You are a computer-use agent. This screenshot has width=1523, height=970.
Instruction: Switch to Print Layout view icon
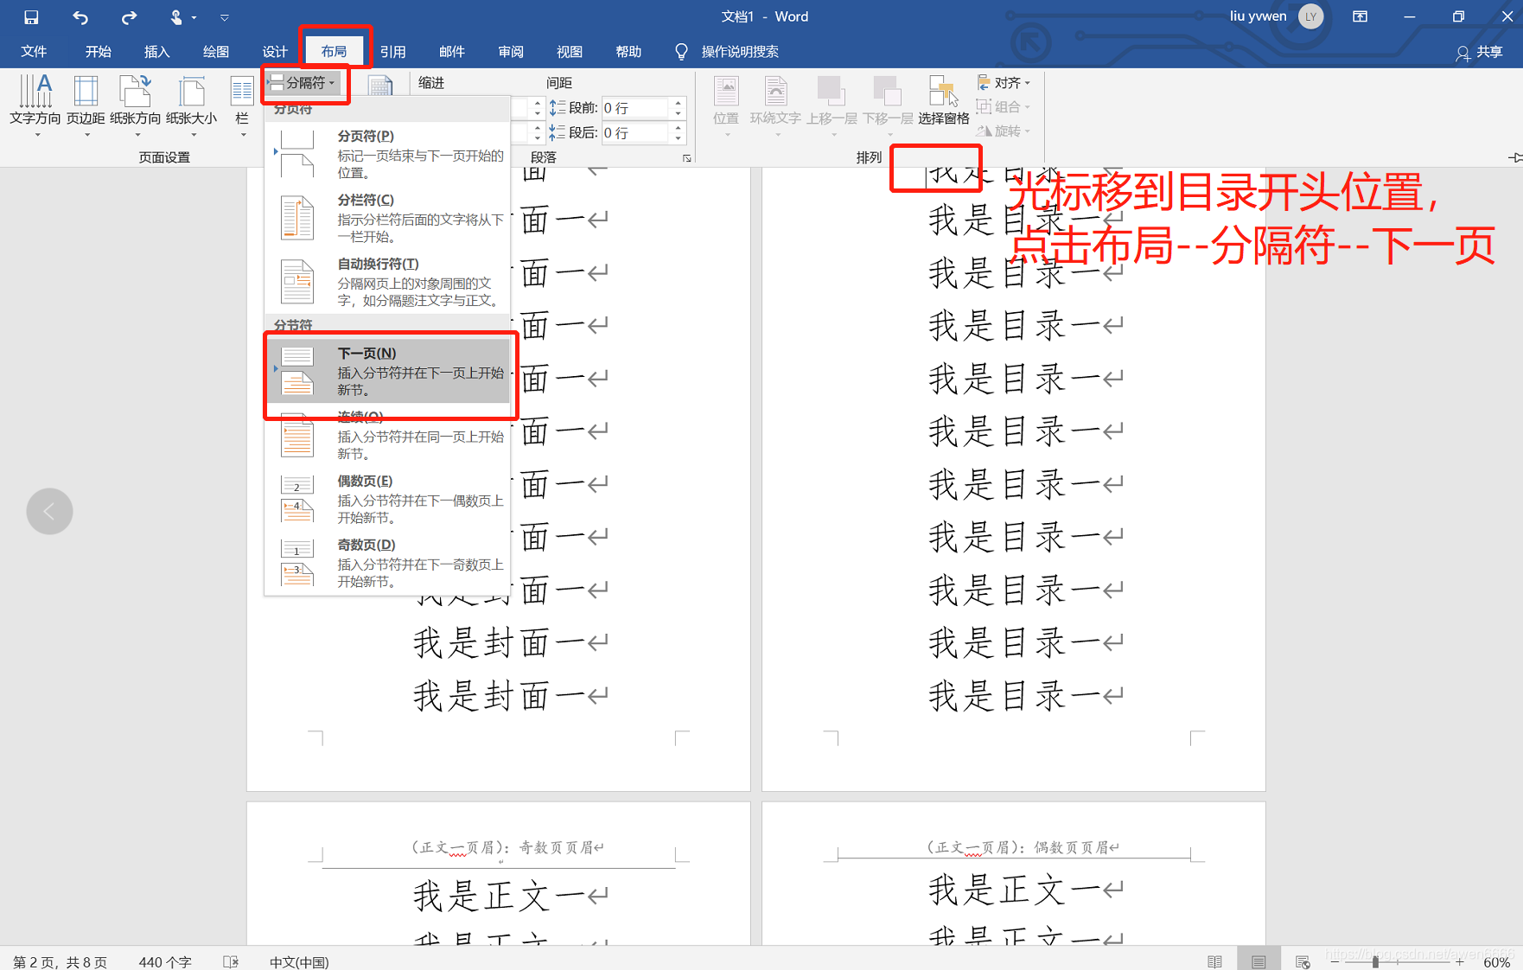pyautogui.click(x=1259, y=961)
